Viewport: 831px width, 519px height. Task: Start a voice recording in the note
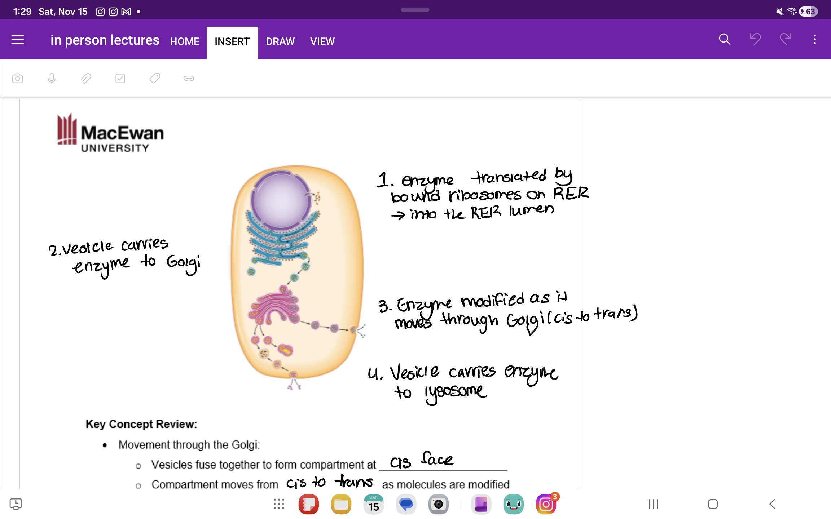pyautogui.click(x=51, y=78)
